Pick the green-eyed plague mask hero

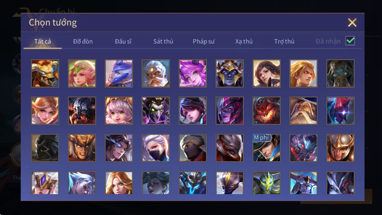[156, 111]
